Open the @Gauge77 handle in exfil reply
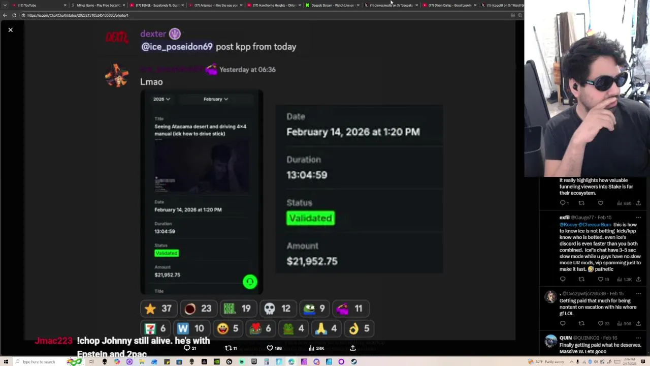 tap(583, 218)
